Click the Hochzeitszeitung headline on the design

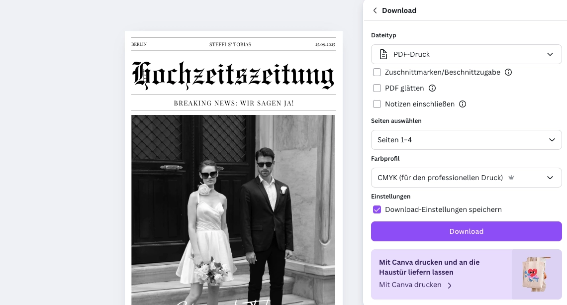coord(233,75)
